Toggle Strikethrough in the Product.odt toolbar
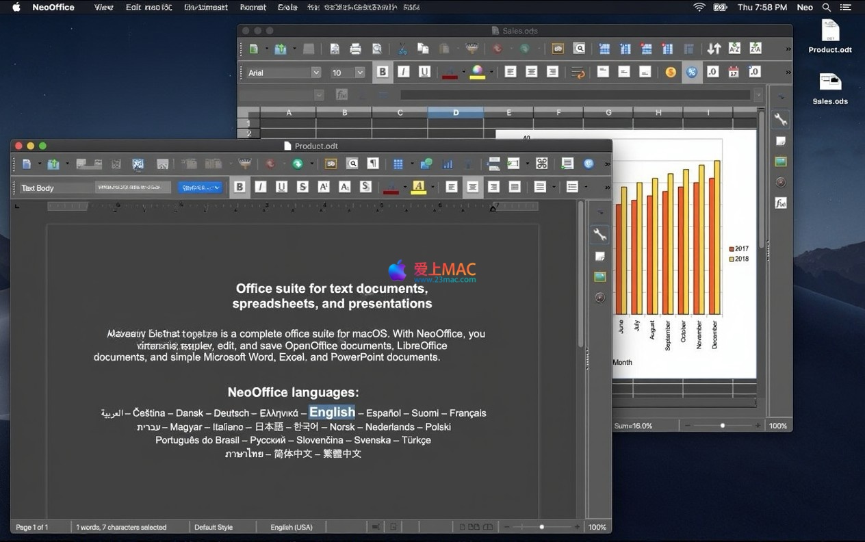Image resolution: width=865 pixels, height=542 pixels. pos(302,187)
